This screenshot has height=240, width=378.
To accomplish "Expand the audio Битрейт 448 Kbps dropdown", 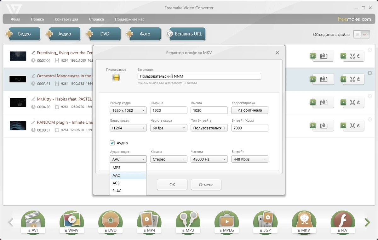I will (x=250, y=159).
